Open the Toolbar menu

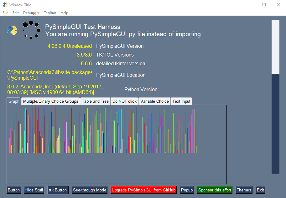tap(50, 13)
